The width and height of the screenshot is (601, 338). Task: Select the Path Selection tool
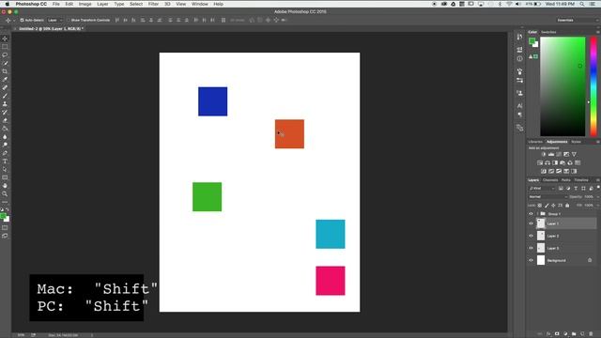tap(5, 169)
